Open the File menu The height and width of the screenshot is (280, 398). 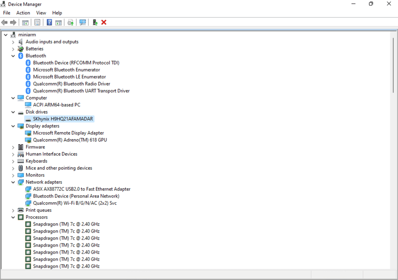click(x=7, y=13)
